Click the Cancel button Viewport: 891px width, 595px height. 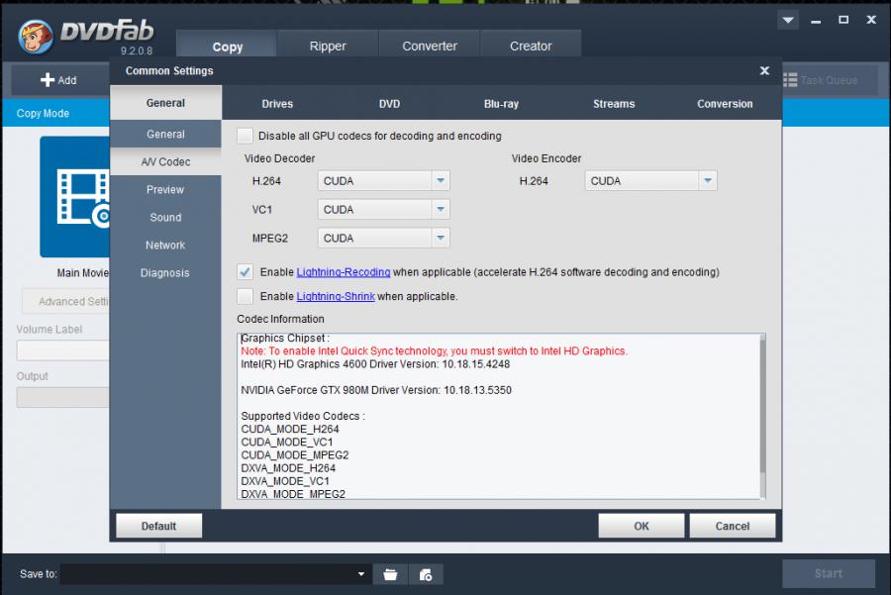click(732, 526)
